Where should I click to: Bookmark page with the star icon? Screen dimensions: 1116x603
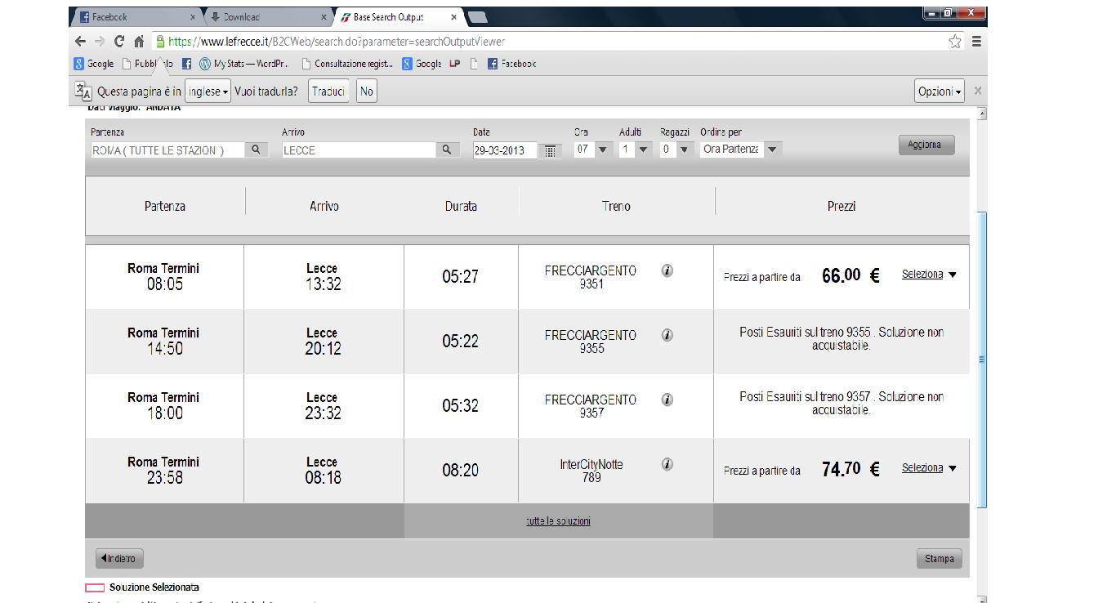pos(954,42)
